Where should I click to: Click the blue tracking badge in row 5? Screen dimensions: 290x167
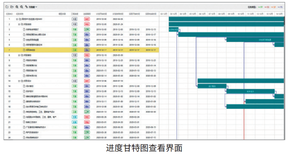pyautogui.click(x=87, y=39)
